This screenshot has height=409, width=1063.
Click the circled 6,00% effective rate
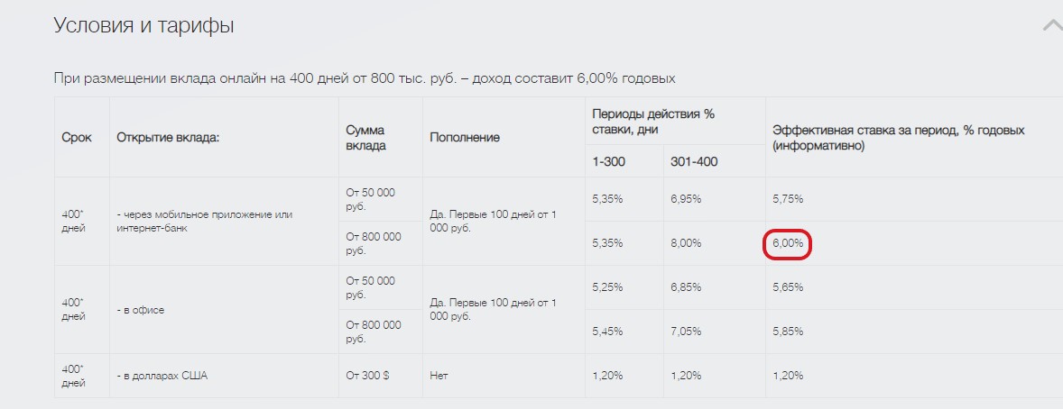tap(787, 244)
